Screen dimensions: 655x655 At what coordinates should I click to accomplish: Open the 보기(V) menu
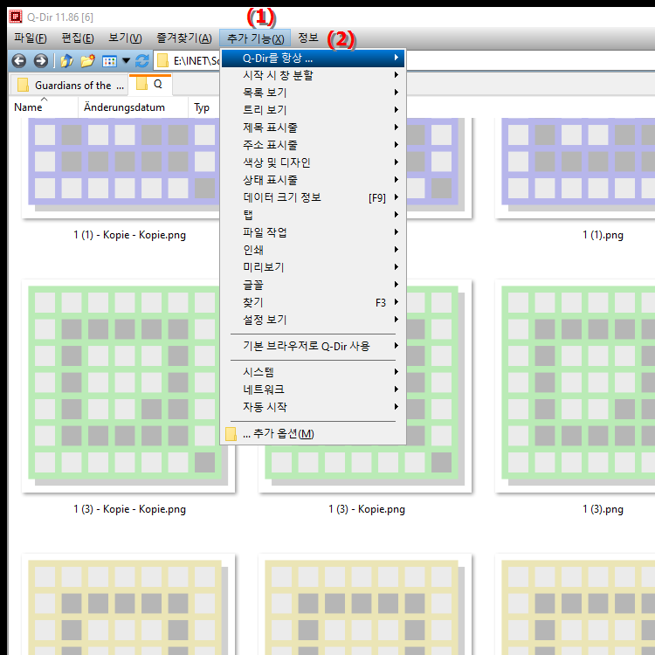point(125,38)
